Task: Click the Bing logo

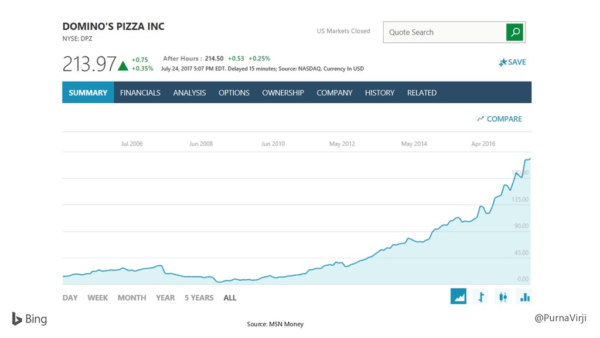Action: click(x=29, y=319)
